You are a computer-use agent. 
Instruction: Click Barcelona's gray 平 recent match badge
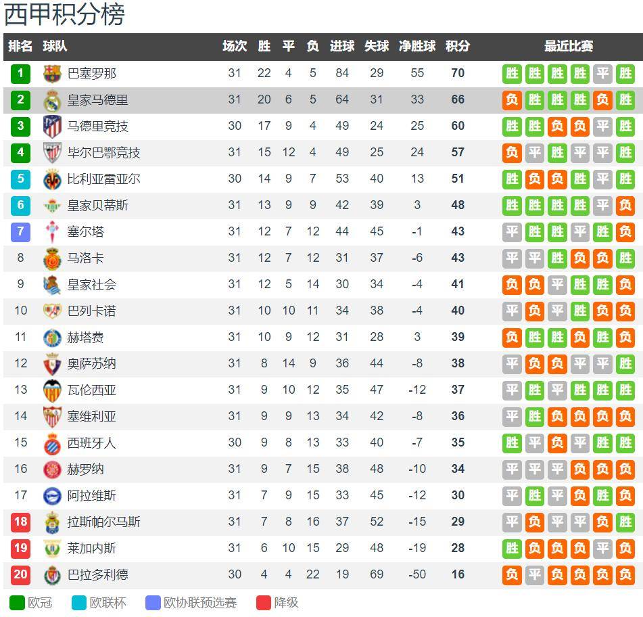602,74
